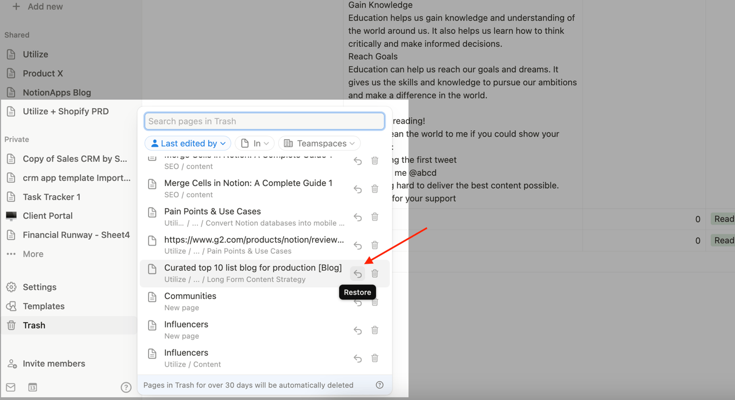735x400 pixels.
Task: Delete Curated top 10 list blog page
Action: (x=375, y=273)
